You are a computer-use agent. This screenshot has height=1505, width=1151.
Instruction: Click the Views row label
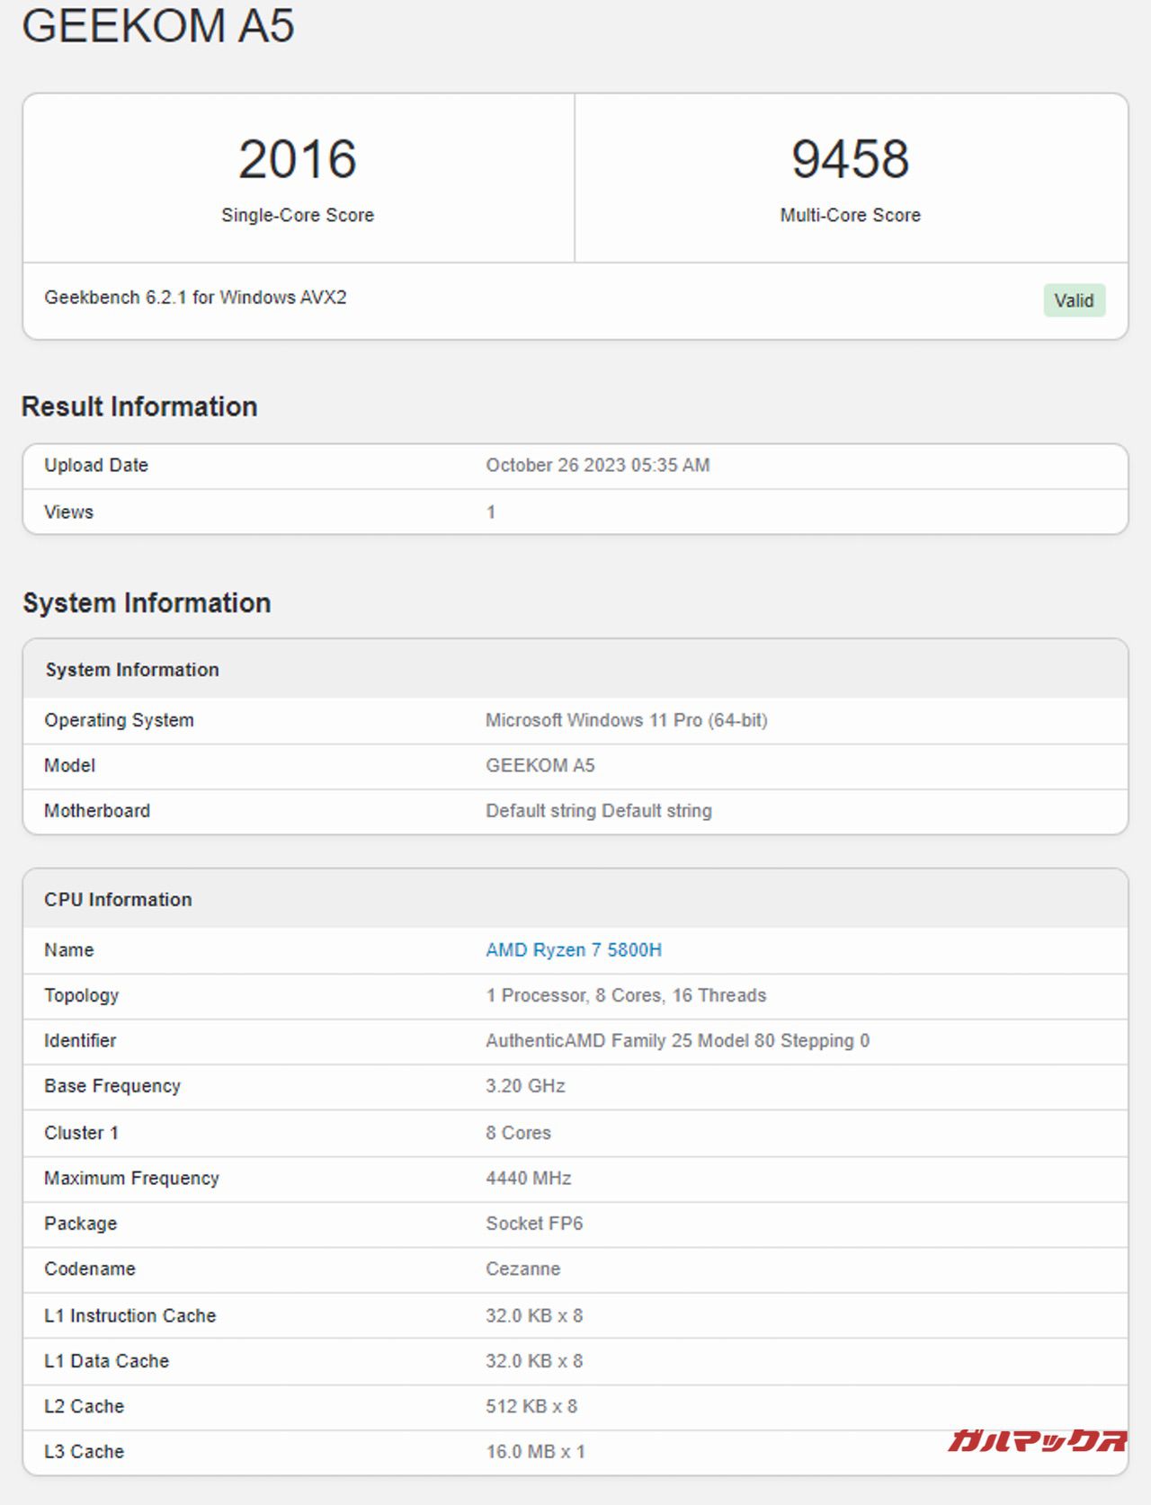click(x=68, y=512)
